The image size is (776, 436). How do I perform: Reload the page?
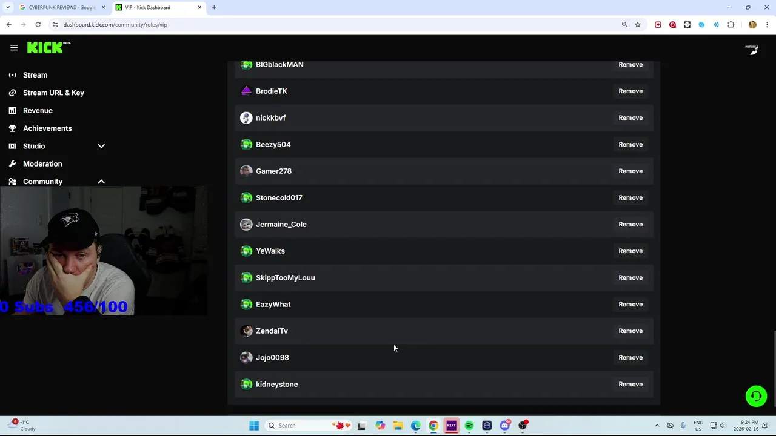tap(38, 25)
